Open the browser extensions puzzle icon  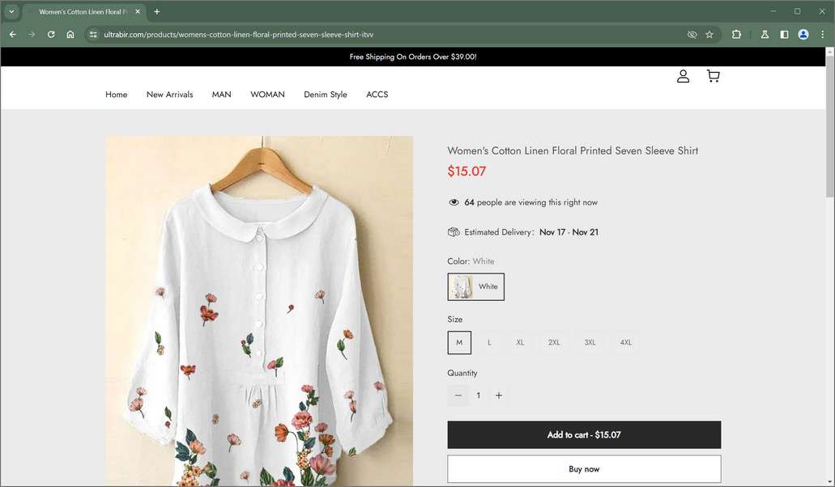(x=736, y=35)
